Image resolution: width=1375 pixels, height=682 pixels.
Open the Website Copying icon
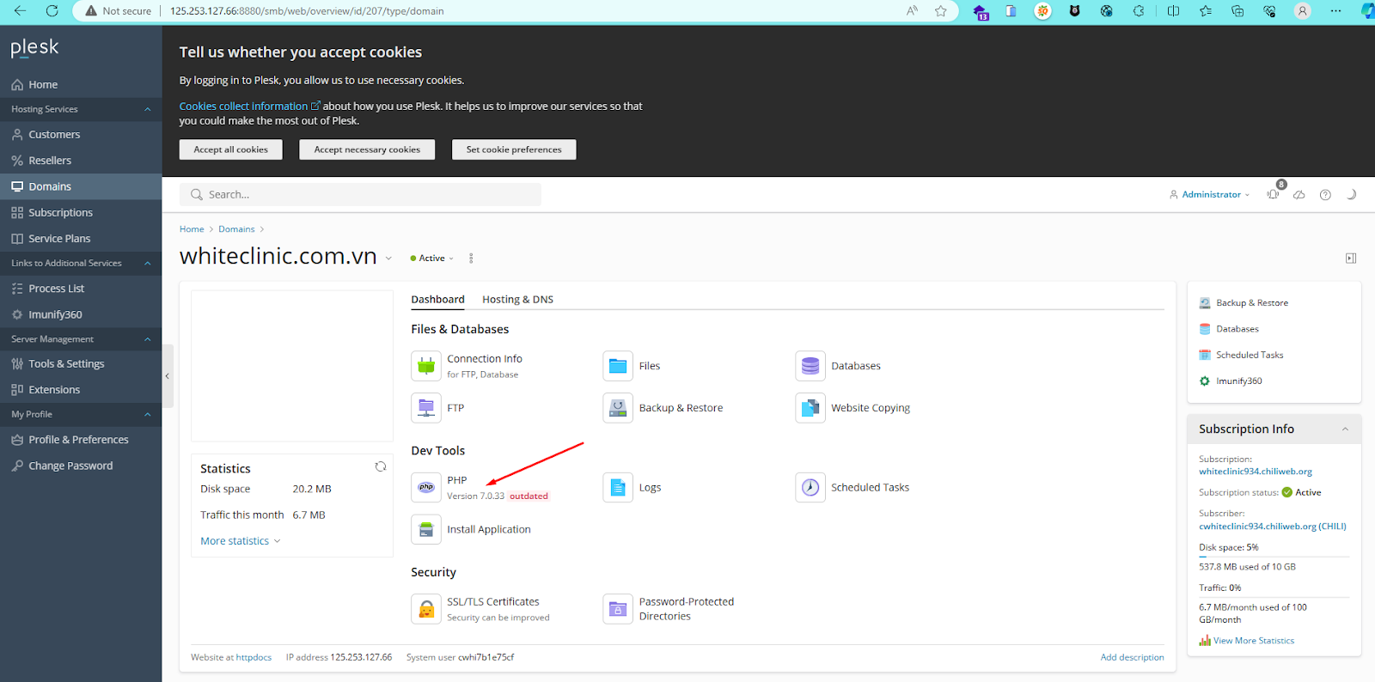click(810, 408)
